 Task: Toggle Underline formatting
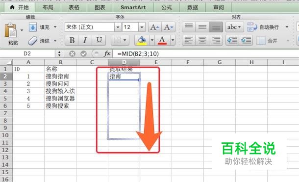point(99,40)
